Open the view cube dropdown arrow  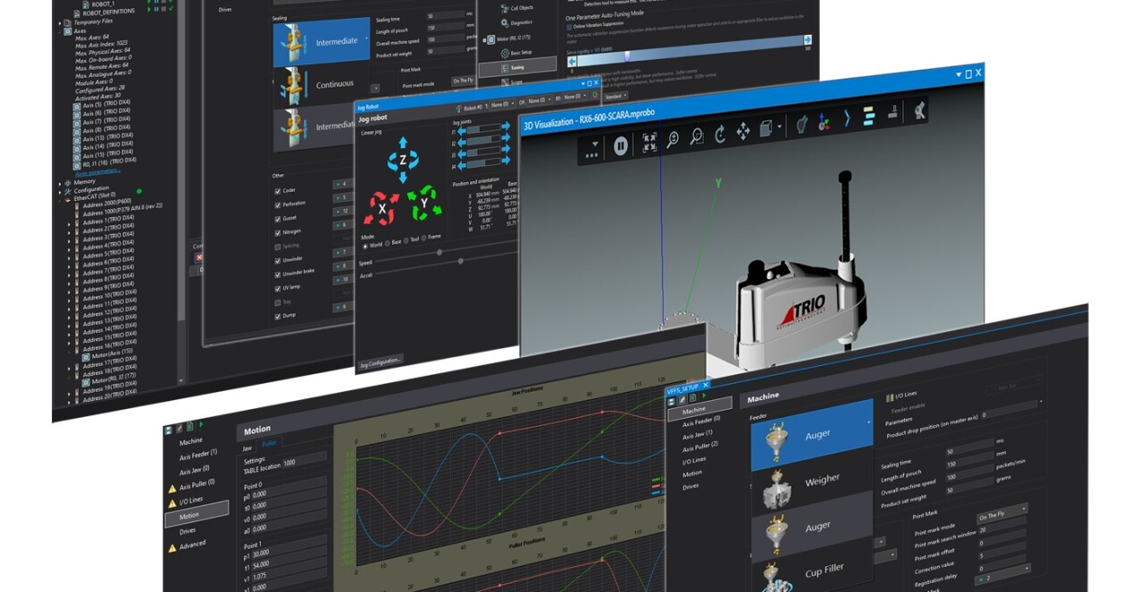(779, 128)
